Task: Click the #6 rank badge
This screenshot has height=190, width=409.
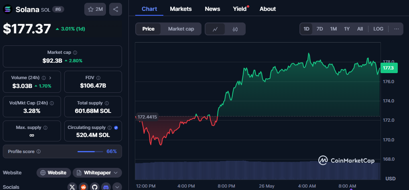Action: 58,9
